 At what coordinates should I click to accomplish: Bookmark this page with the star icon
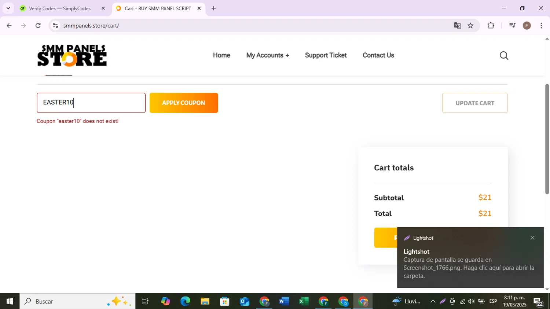[470, 26]
